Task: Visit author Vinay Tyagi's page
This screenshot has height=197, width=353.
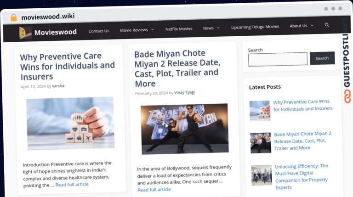Action: coord(184,92)
